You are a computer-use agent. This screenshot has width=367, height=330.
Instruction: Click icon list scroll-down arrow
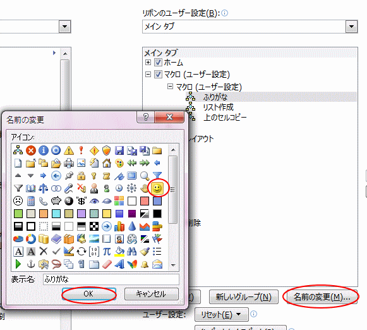173,265
